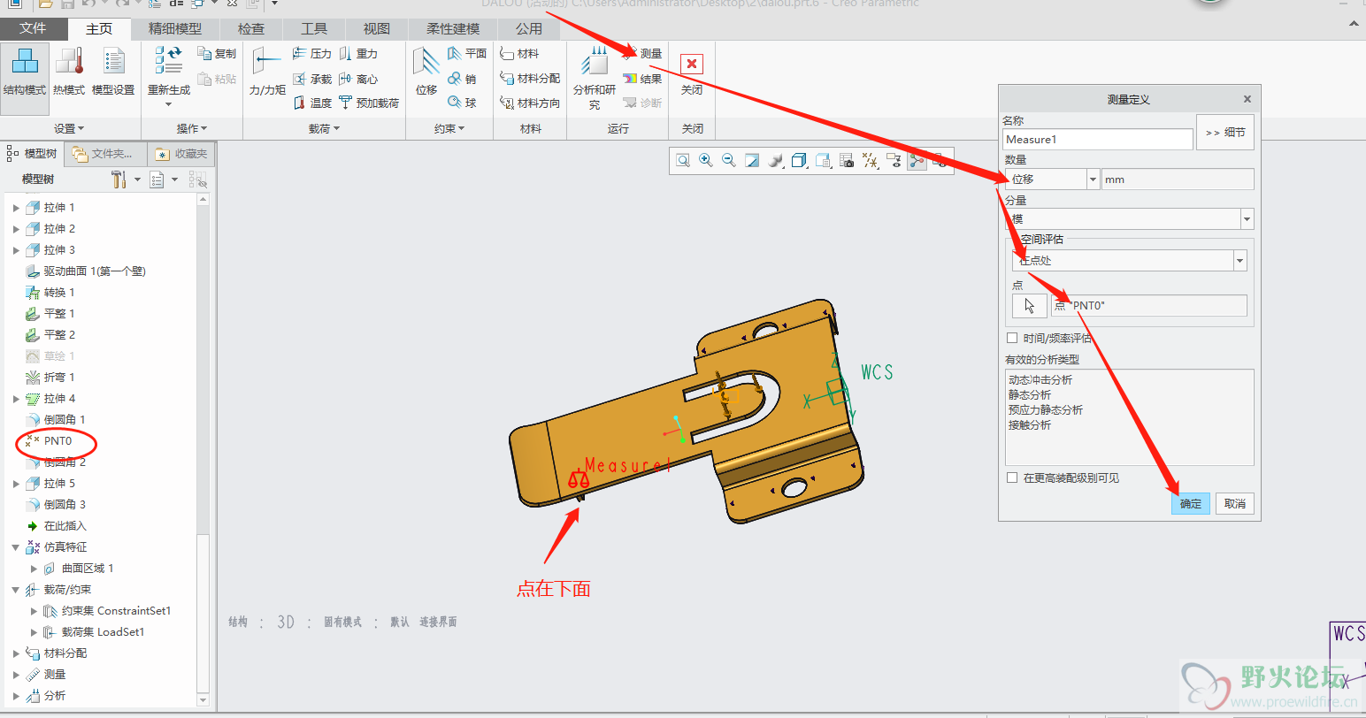The height and width of the screenshot is (718, 1366).
Task: Expand the 材料分配 tree node
Action: pyautogui.click(x=16, y=653)
